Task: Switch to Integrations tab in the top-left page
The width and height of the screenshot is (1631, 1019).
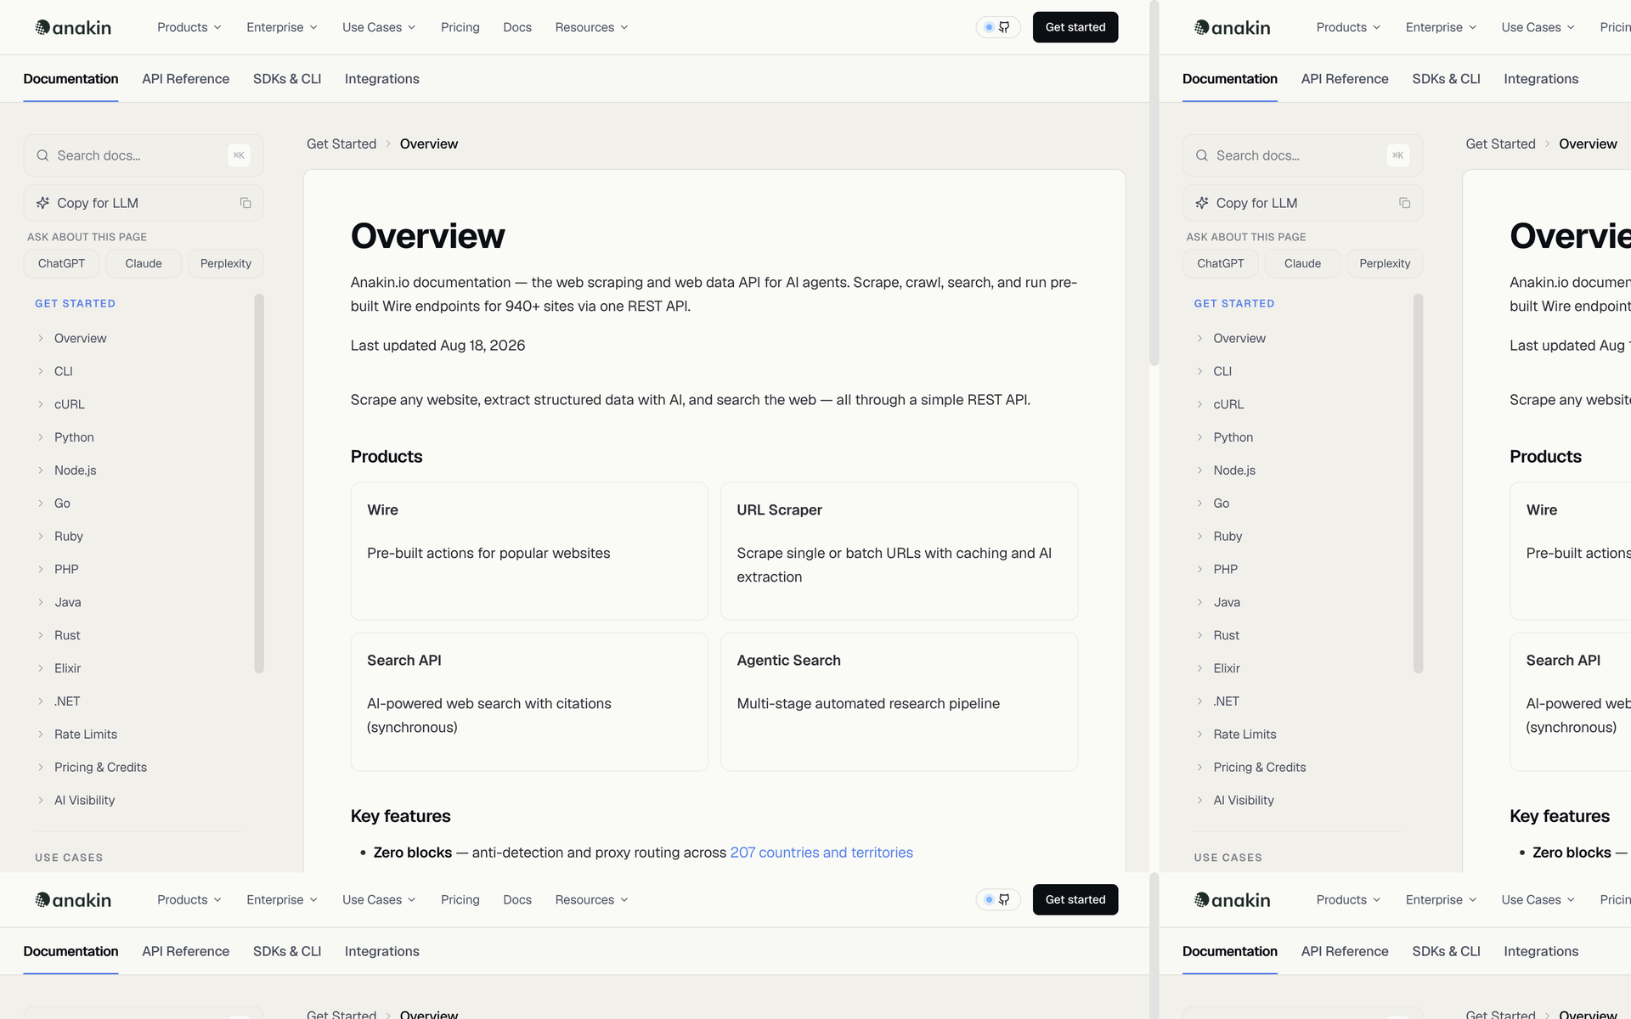Action: pos(382,79)
